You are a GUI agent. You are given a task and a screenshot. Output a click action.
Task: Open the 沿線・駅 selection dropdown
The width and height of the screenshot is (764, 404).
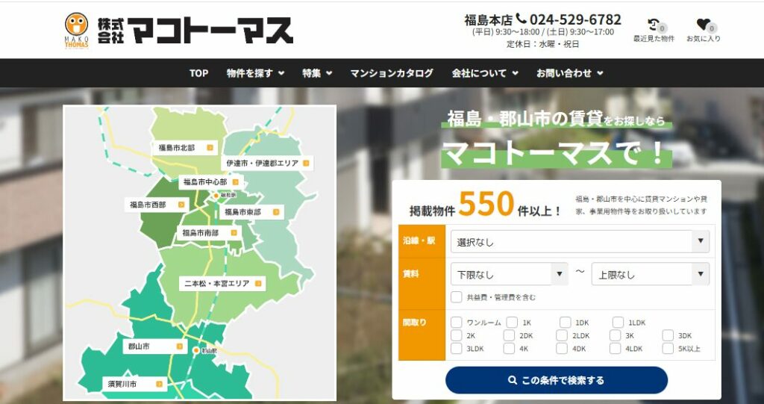(x=579, y=242)
